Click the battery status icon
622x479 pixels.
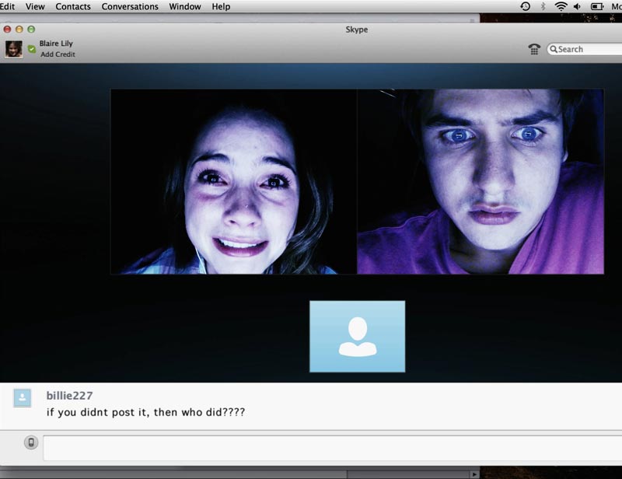pos(597,6)
